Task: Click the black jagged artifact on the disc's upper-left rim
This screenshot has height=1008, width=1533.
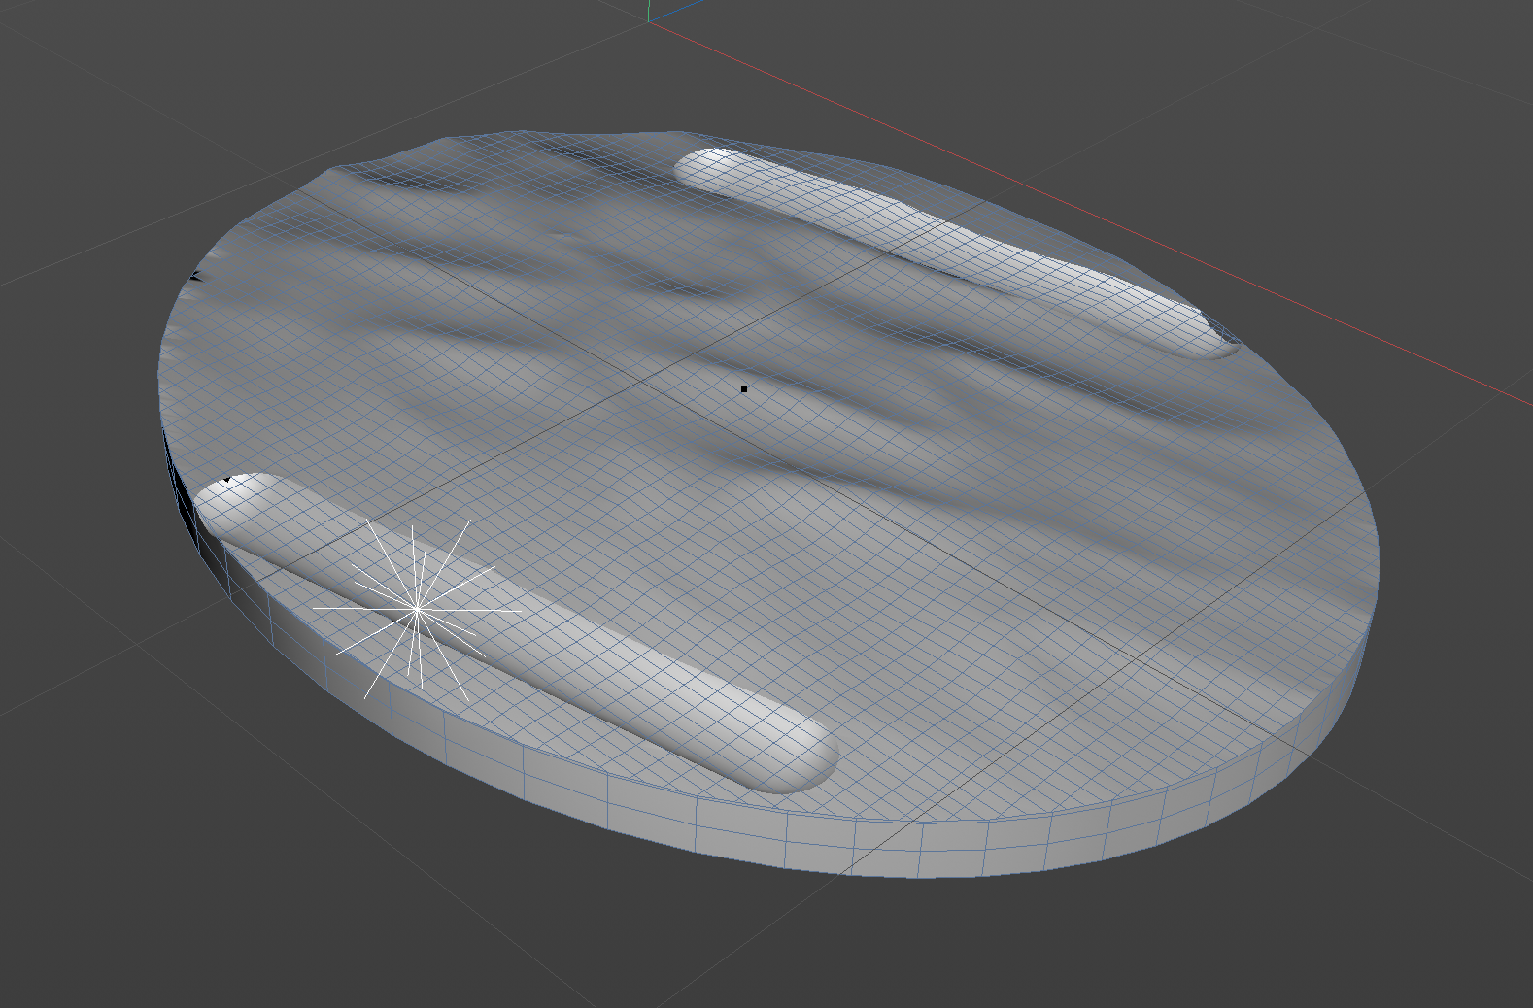Action: (195, 275)
